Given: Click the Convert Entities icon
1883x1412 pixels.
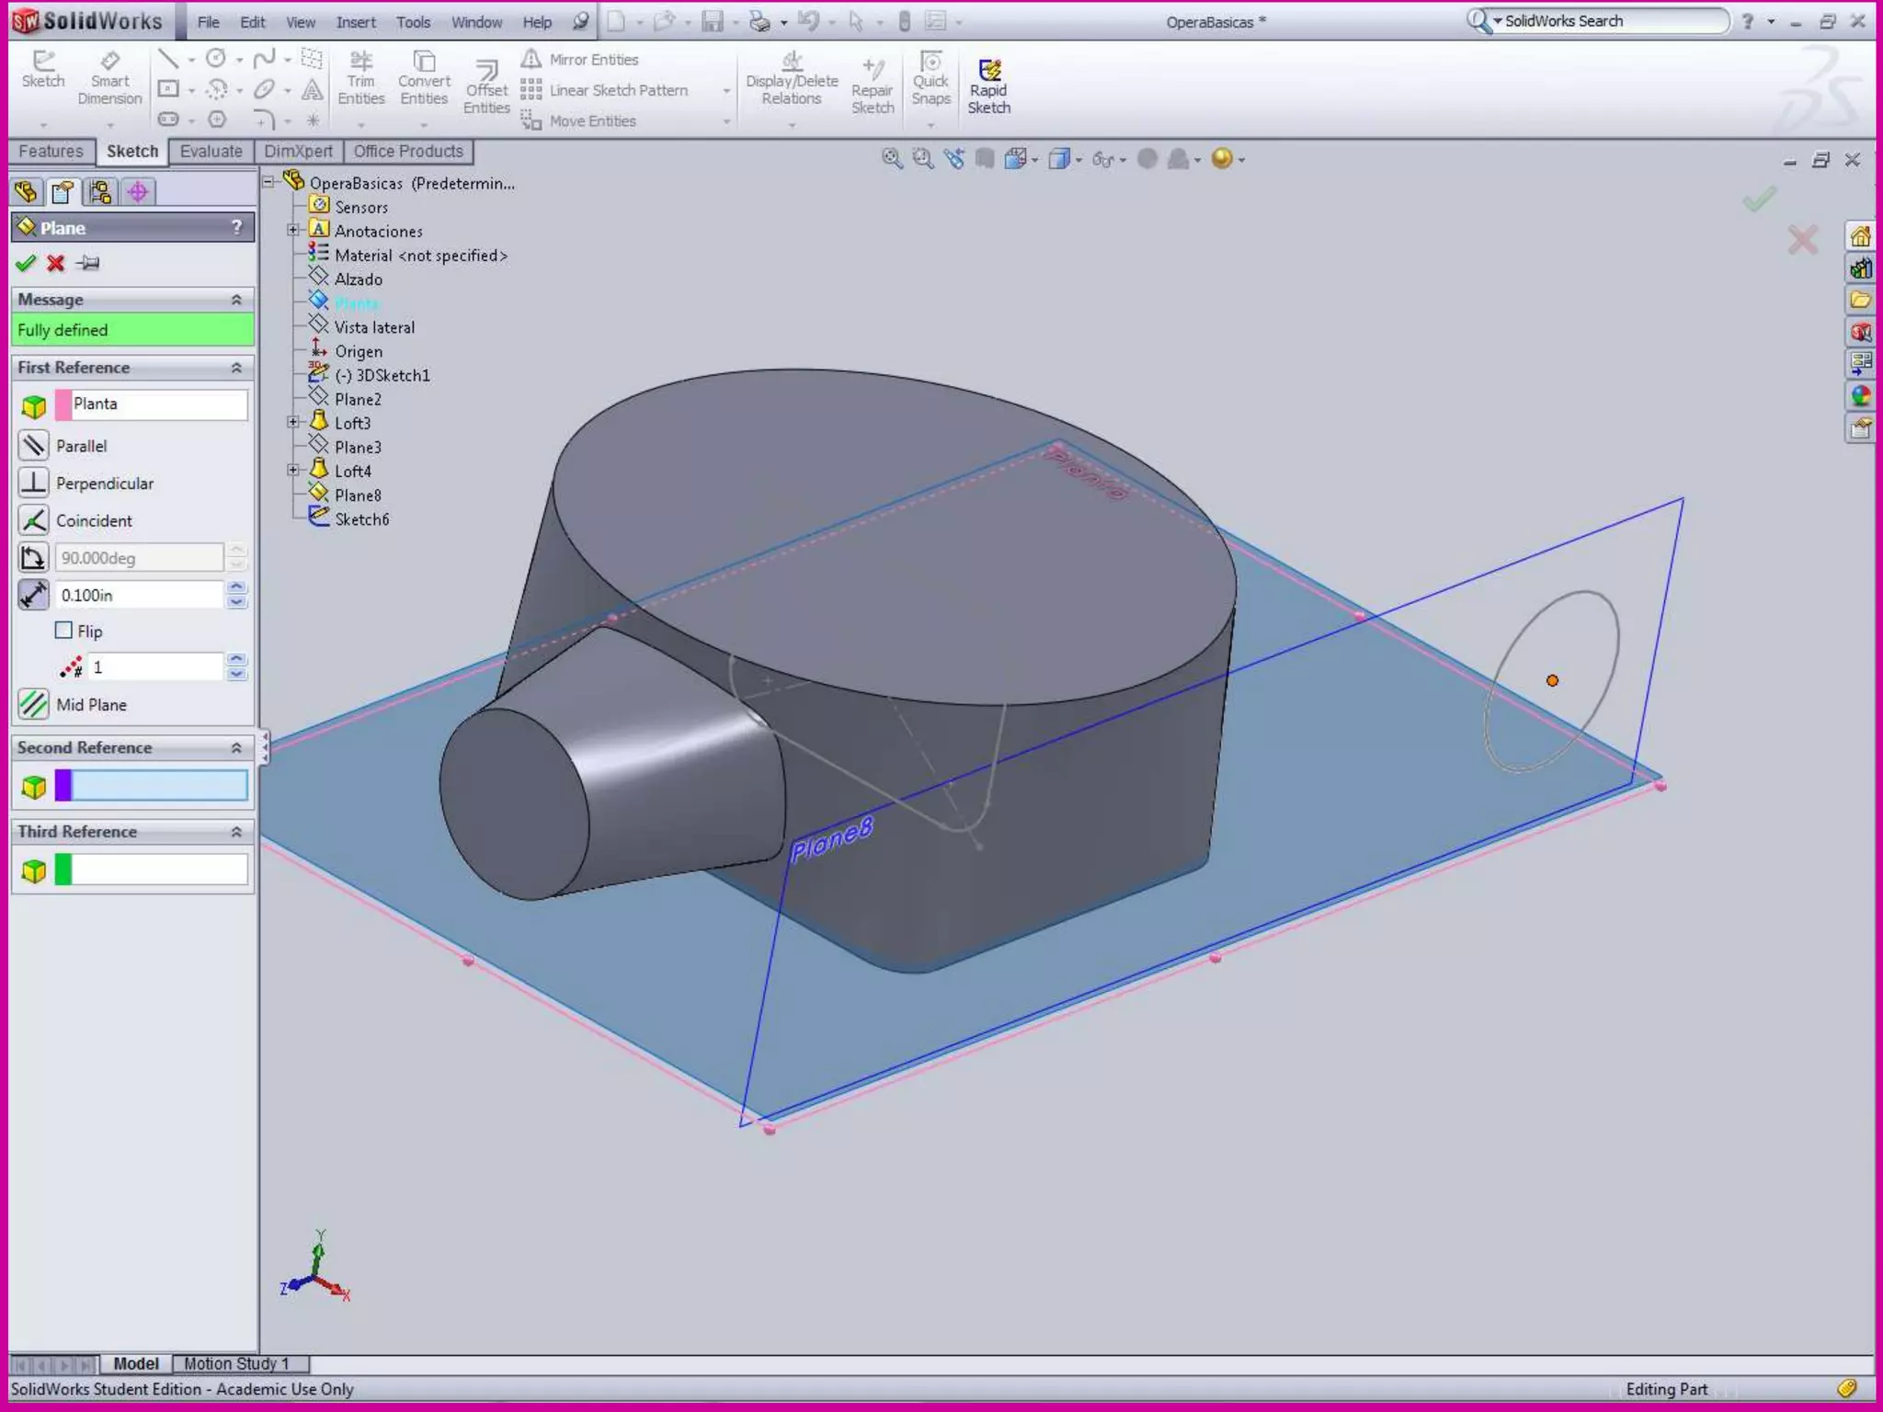Looking at the screenshot, I should [x=424, y=62].
